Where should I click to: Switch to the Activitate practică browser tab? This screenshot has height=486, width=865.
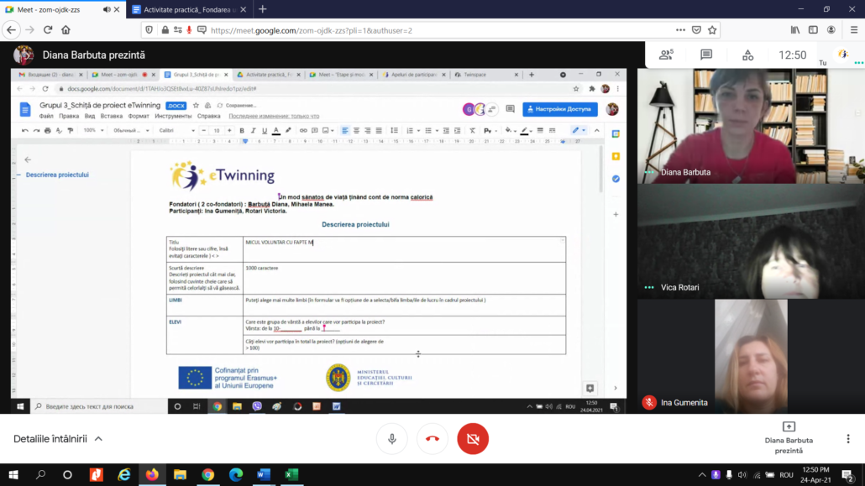tap(190, 9)
